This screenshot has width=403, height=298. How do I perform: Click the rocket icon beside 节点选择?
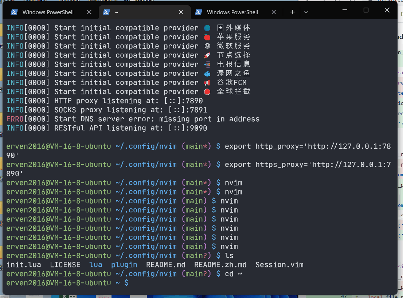click(207, 55)
